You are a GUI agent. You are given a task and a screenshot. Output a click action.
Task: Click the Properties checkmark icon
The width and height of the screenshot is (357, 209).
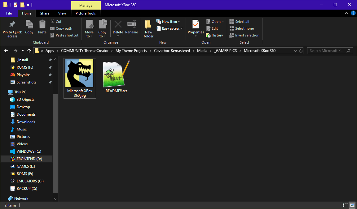pyautogui.click(x=196, y=24)
